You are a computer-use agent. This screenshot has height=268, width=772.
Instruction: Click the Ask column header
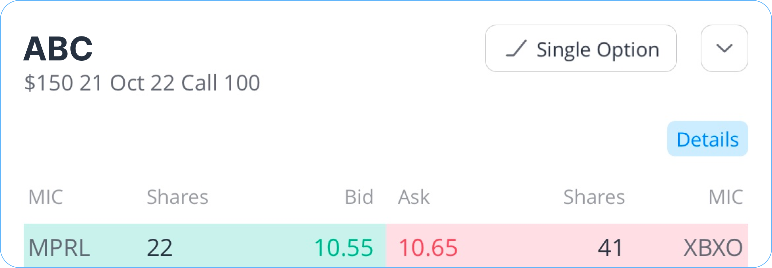[x=414, y=197]
